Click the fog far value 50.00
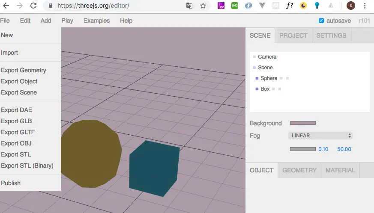The image size is (374, 213). (x=344, y=149)
